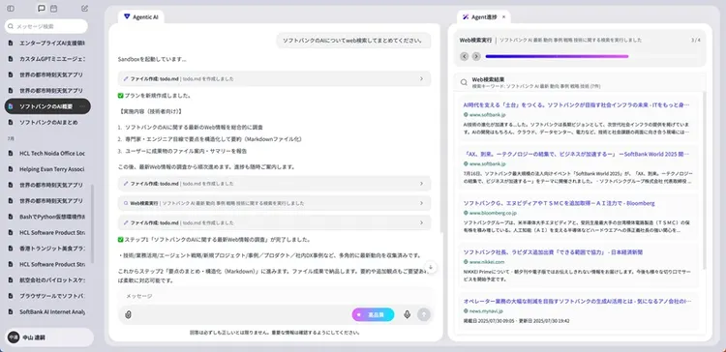Open result オペレーター業務の大幅な削減を目指す

click(577, 301)
